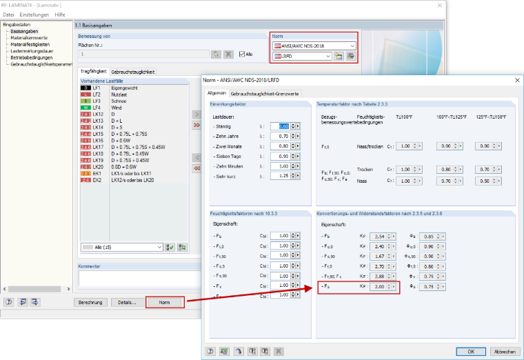Click the select-all load cases checkmark icon

170,248
